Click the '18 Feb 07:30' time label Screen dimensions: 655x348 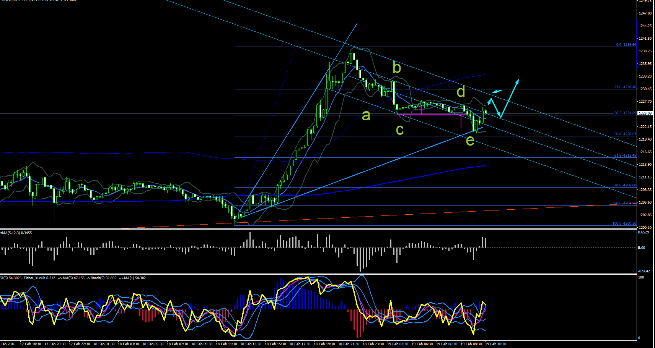pos(178,344)
